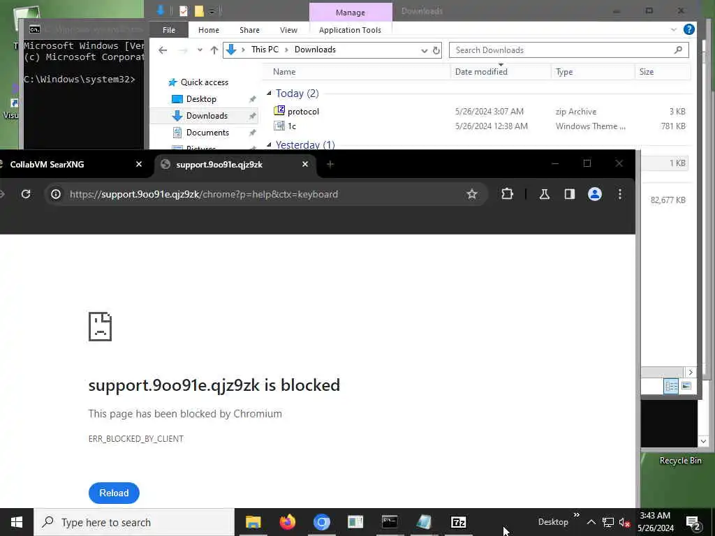Click the sad page error icon
The width and height of the screenshot is (715, 536).
(100, 327)
